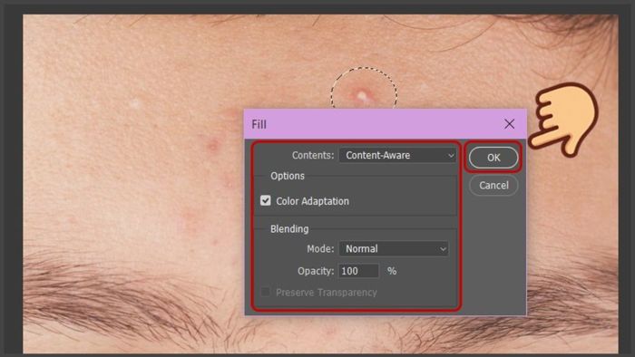Click the Opacity field showing 100

point(358,271)
